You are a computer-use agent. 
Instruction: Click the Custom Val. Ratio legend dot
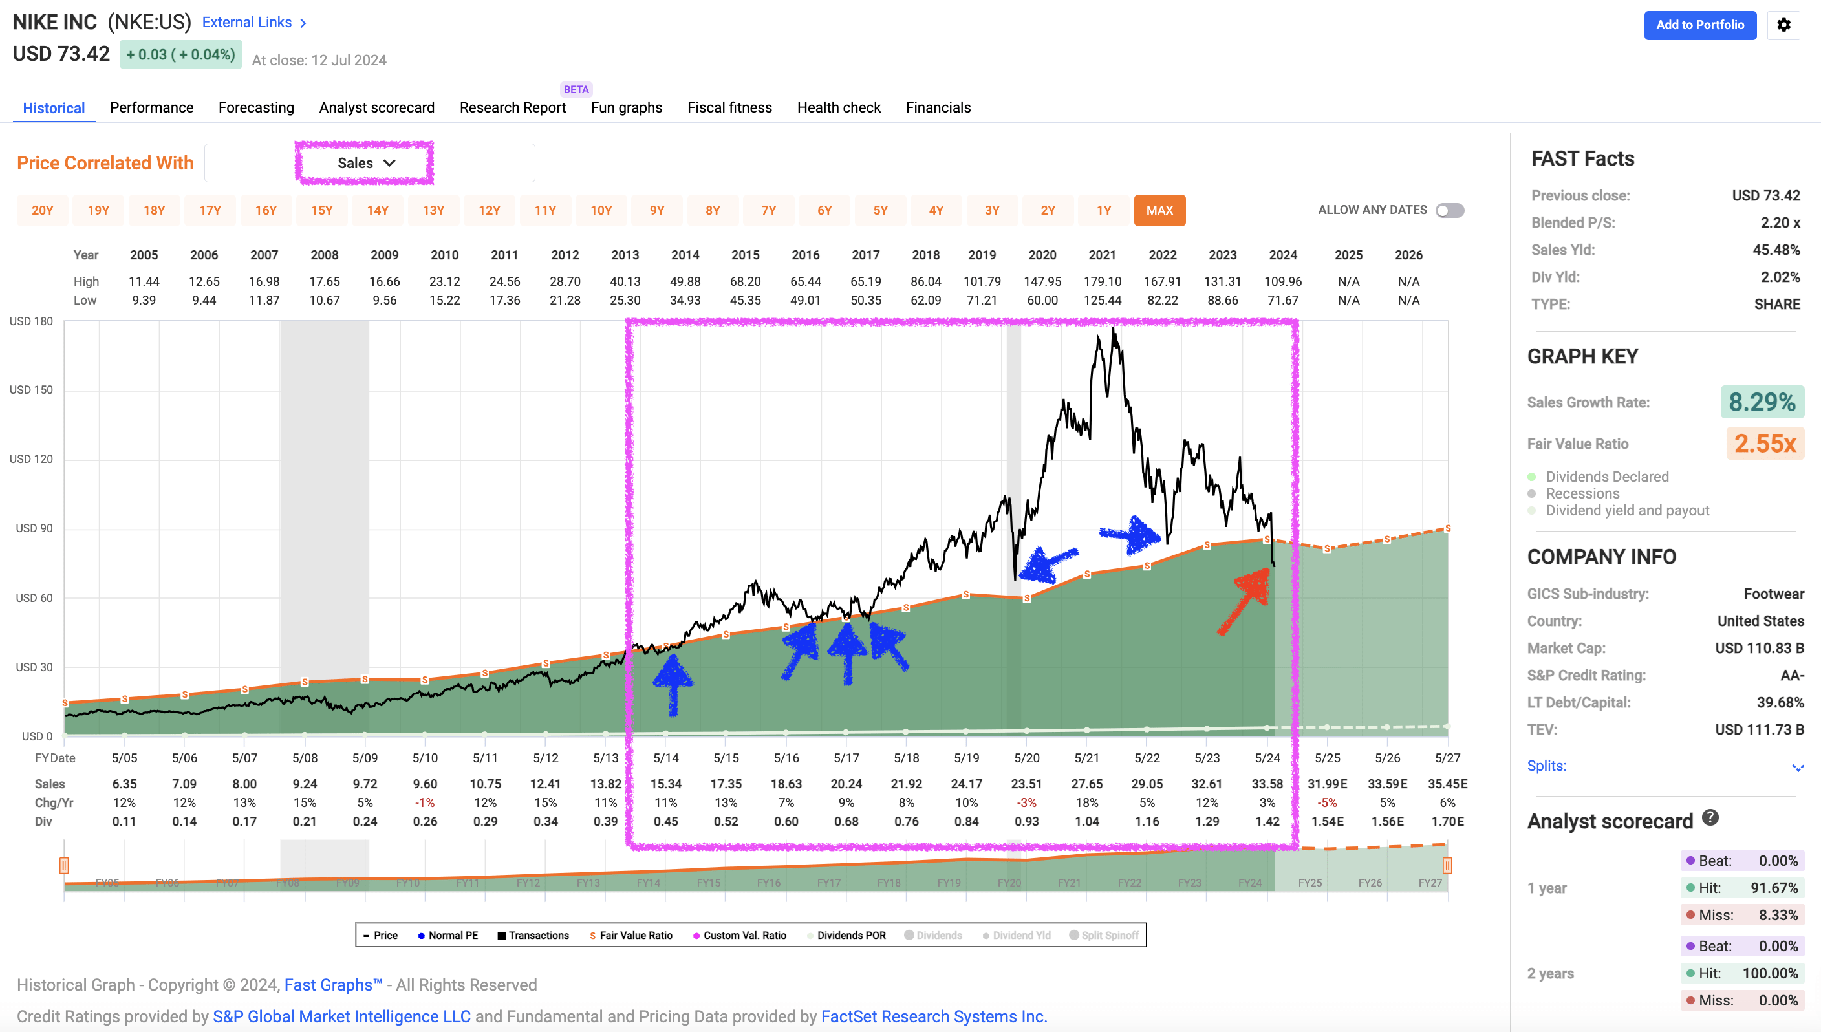click(696, 936)
